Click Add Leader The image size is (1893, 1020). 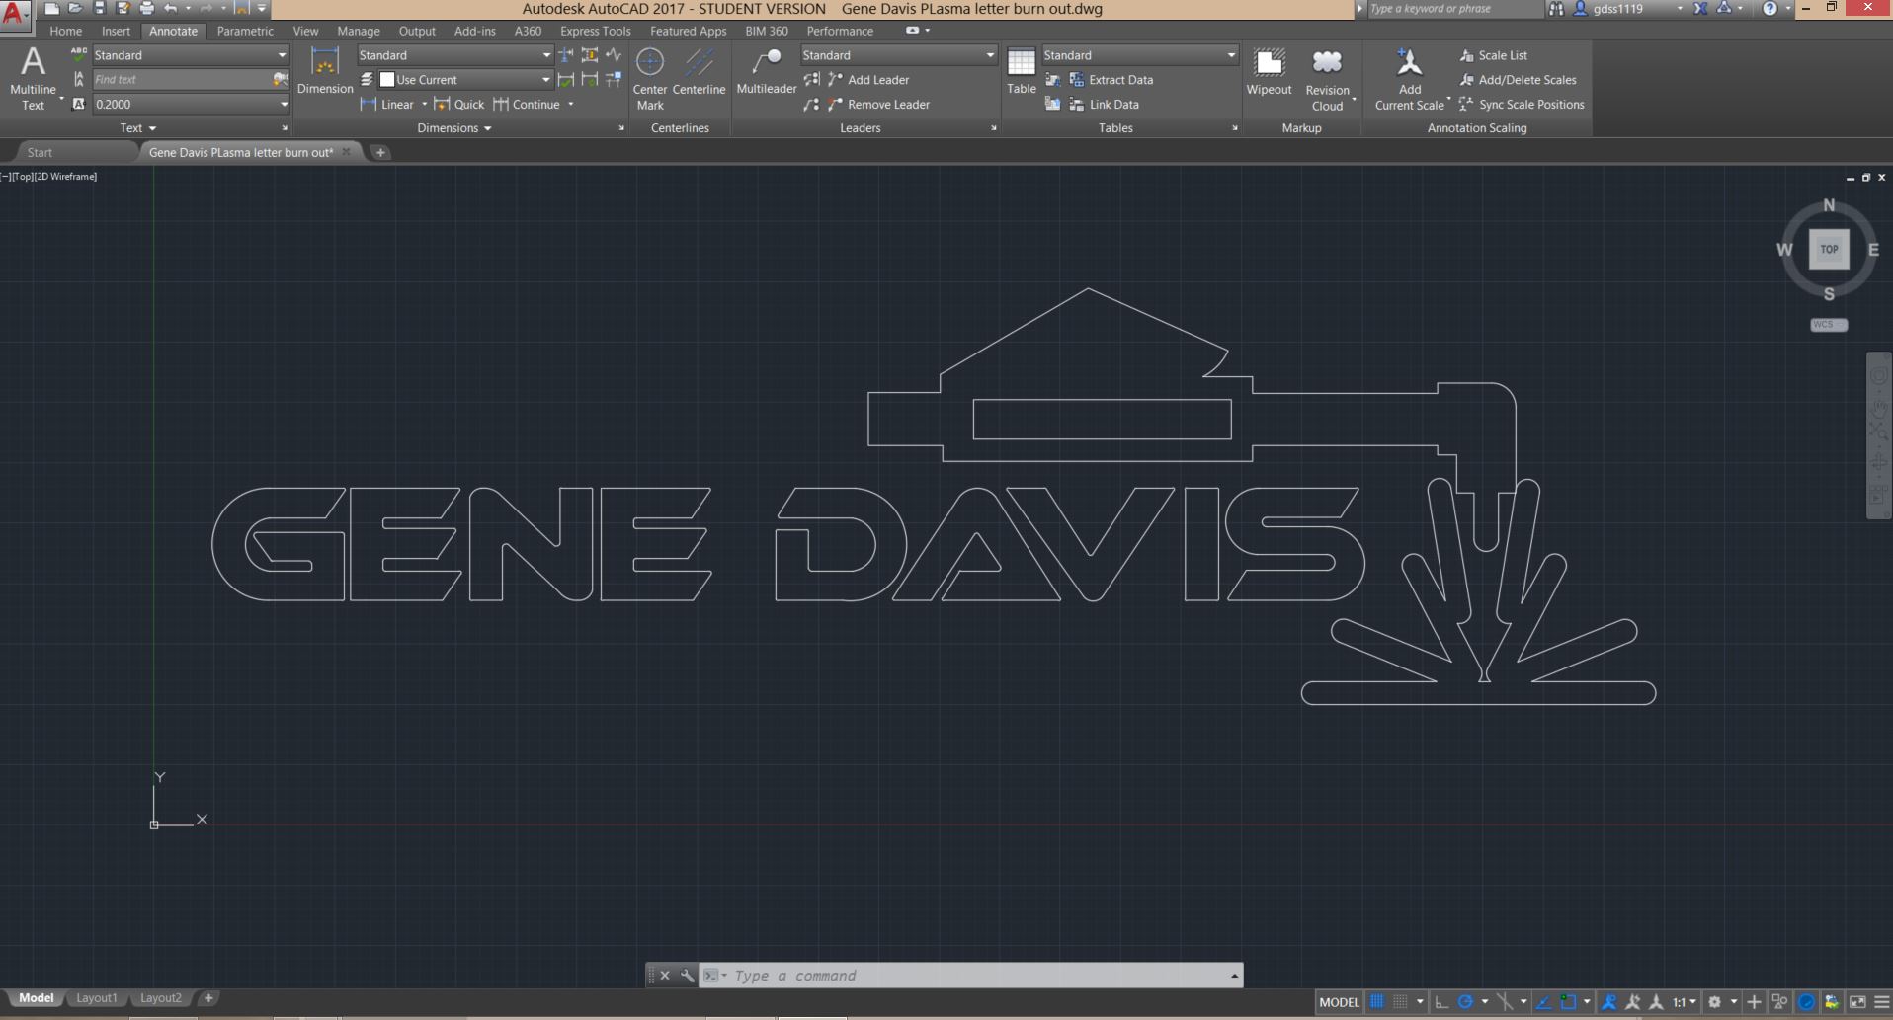[868, 79]
